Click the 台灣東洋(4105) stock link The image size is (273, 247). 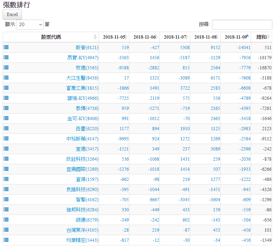tap(82, 230)
